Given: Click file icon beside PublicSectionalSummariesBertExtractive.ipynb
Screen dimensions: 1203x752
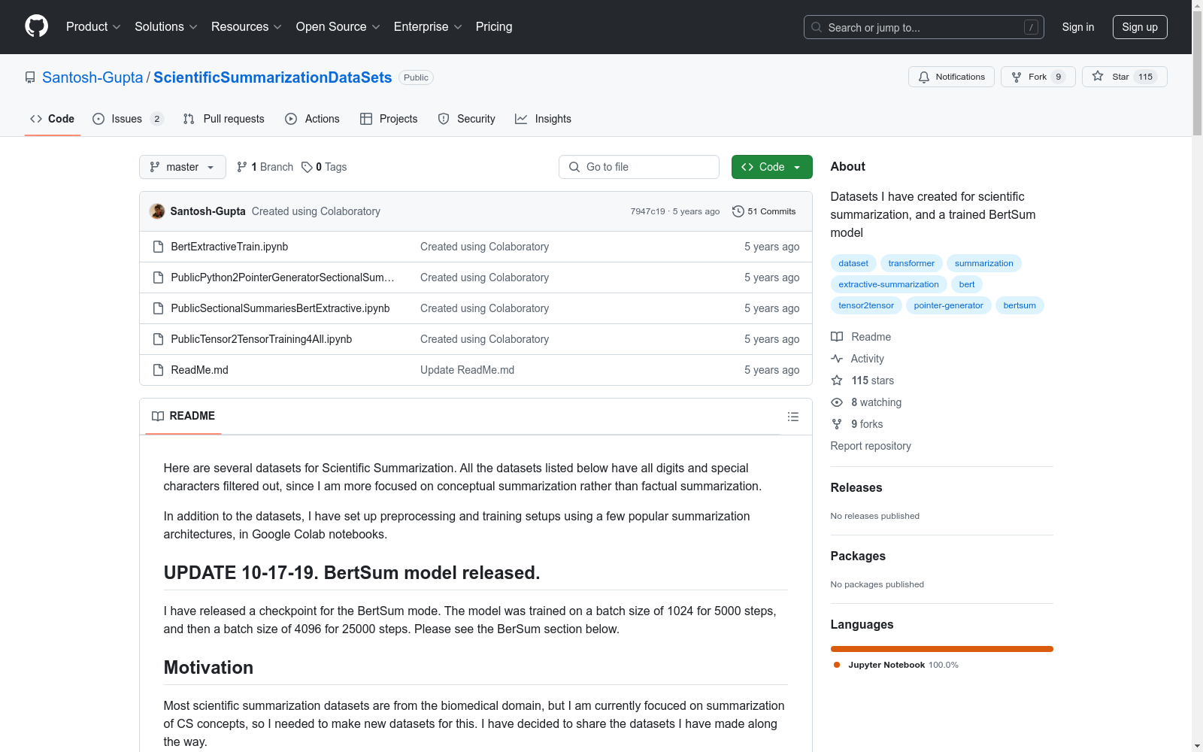Looking at the screenshot, I should click(x=158, y=308).
